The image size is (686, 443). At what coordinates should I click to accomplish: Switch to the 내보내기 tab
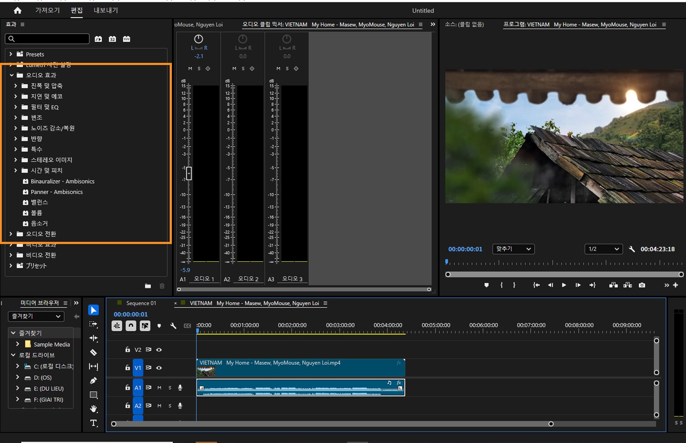coord(106,10)
